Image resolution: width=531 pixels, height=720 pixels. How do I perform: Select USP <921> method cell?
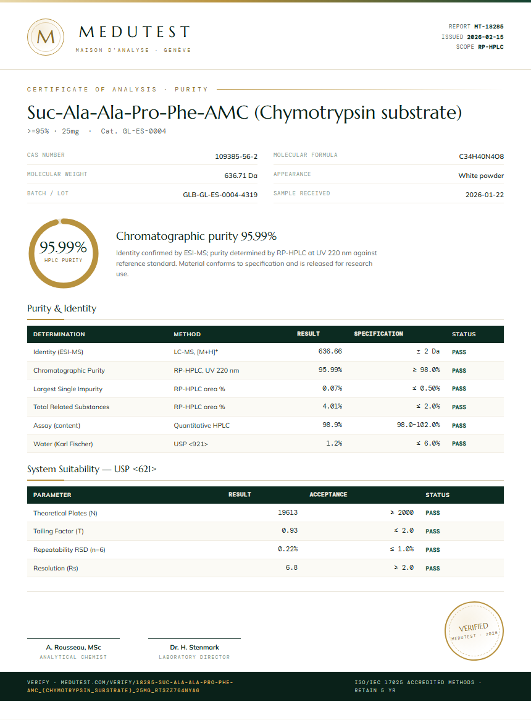pyautogui.click(x=190, y=444)
